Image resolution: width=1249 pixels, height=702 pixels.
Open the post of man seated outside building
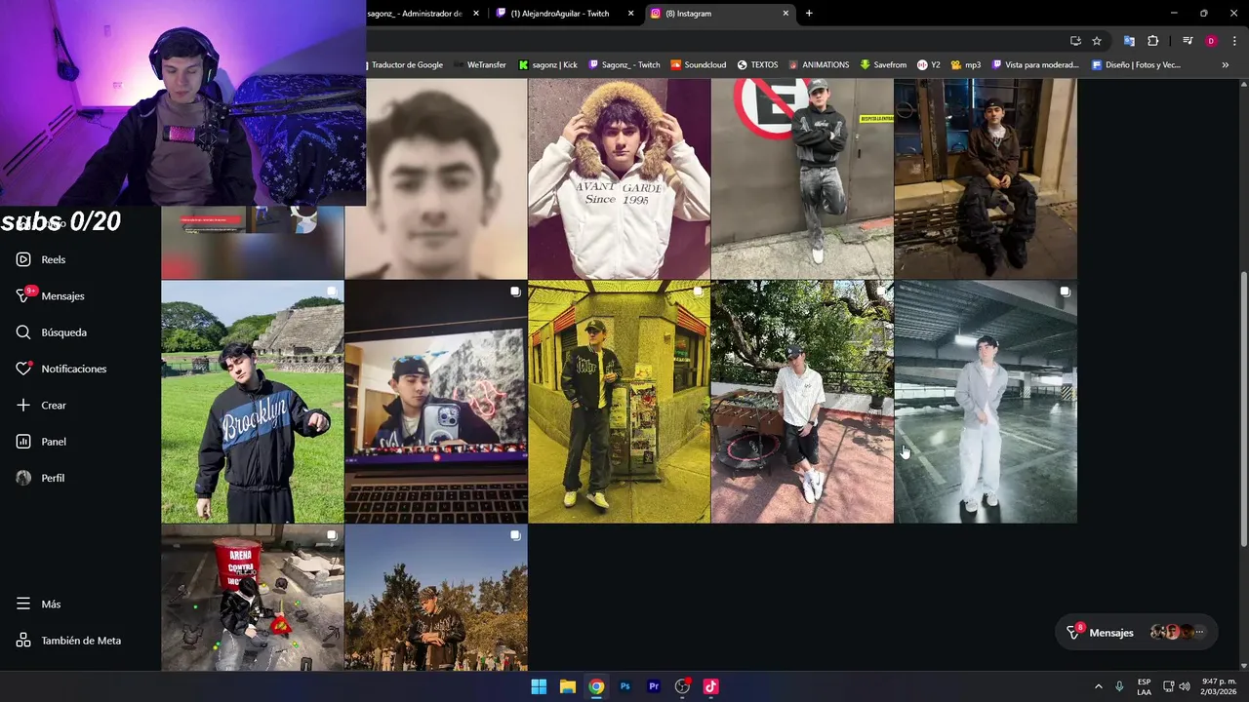tap(986, 178)
